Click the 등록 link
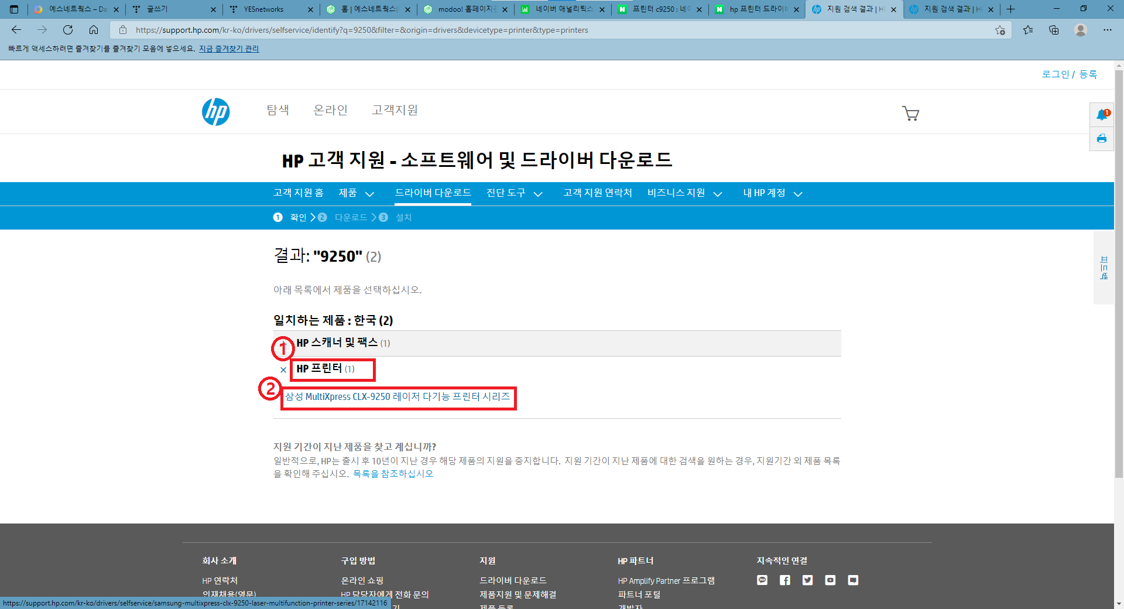The height and width of the screenshot is (609, 1124). (1088, 74)
